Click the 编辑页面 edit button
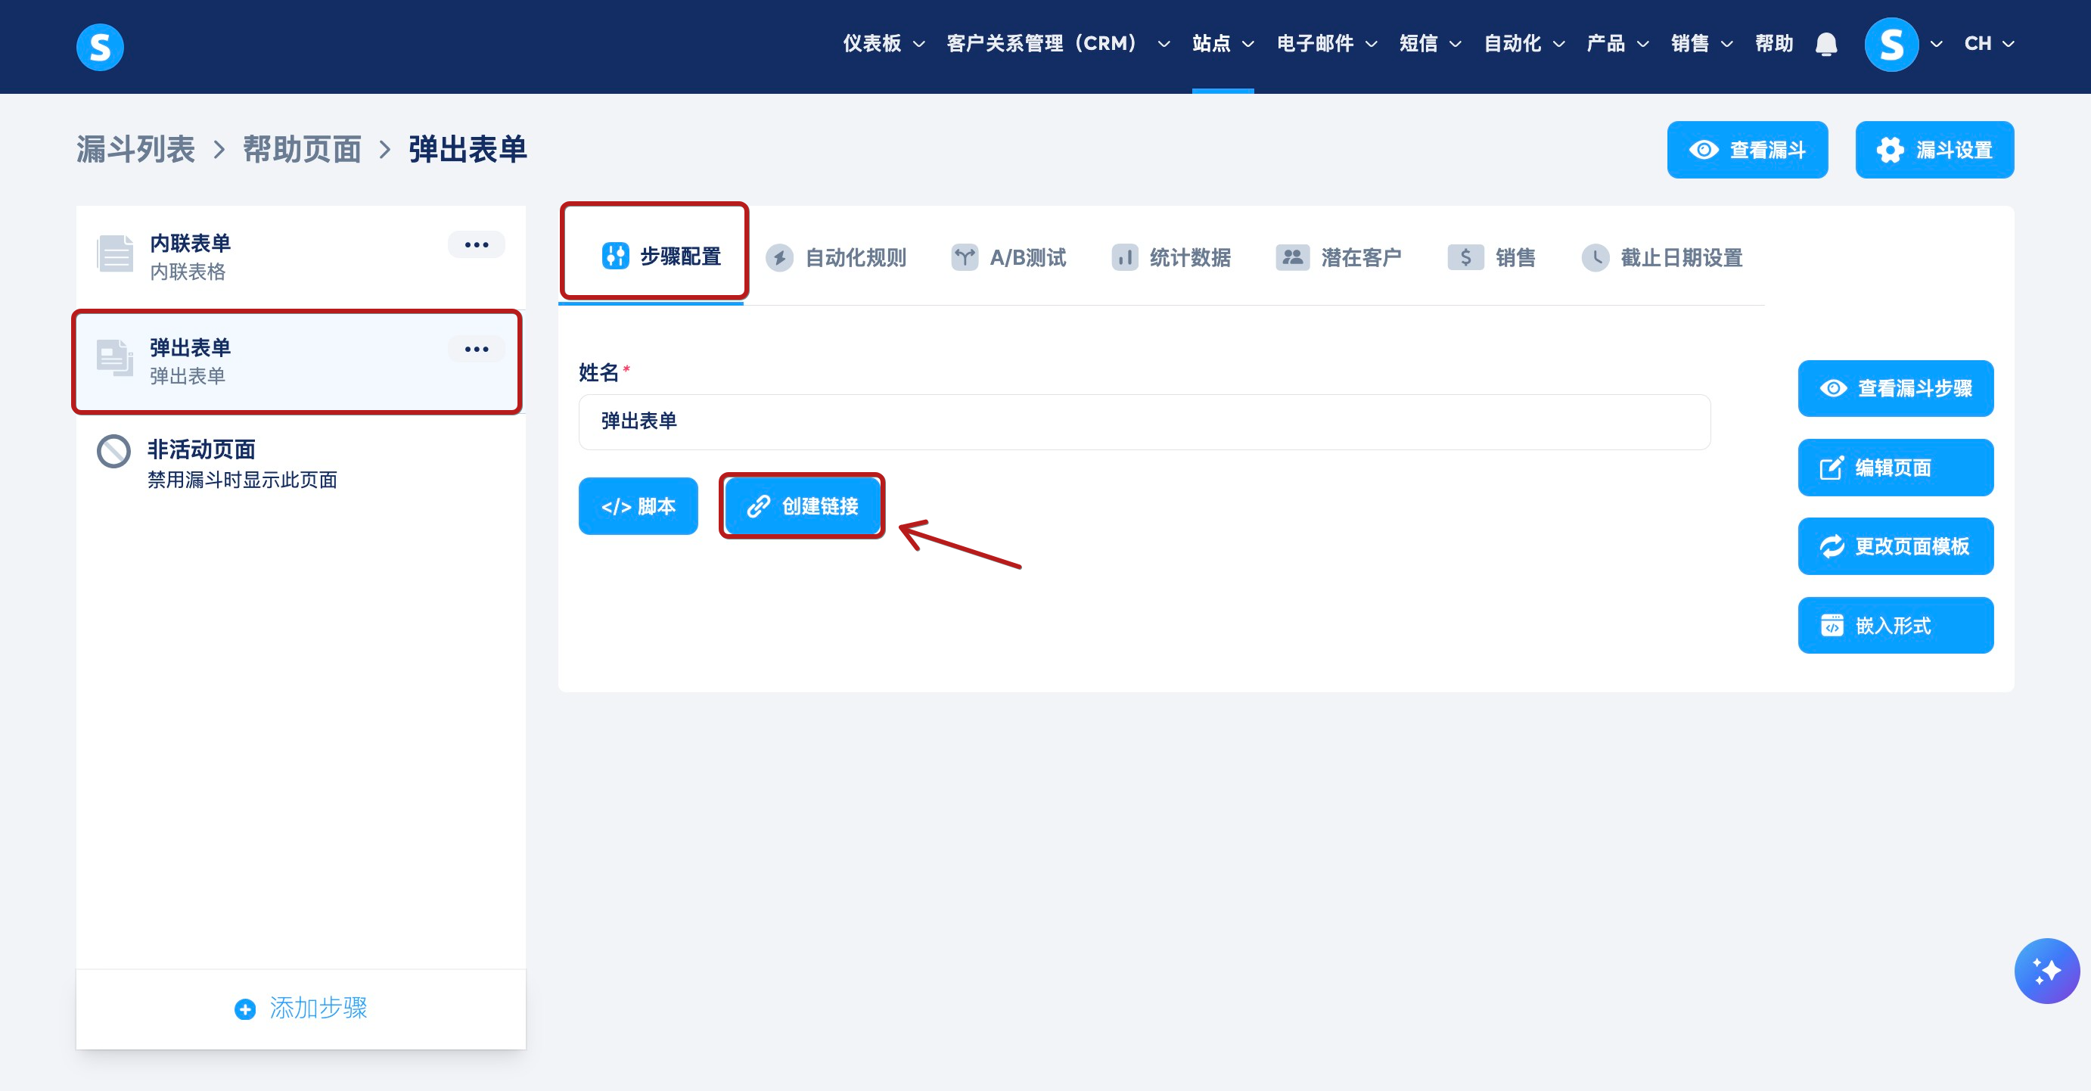2091x1091 pixels. pyautogui.click(x=1894, y=468)
